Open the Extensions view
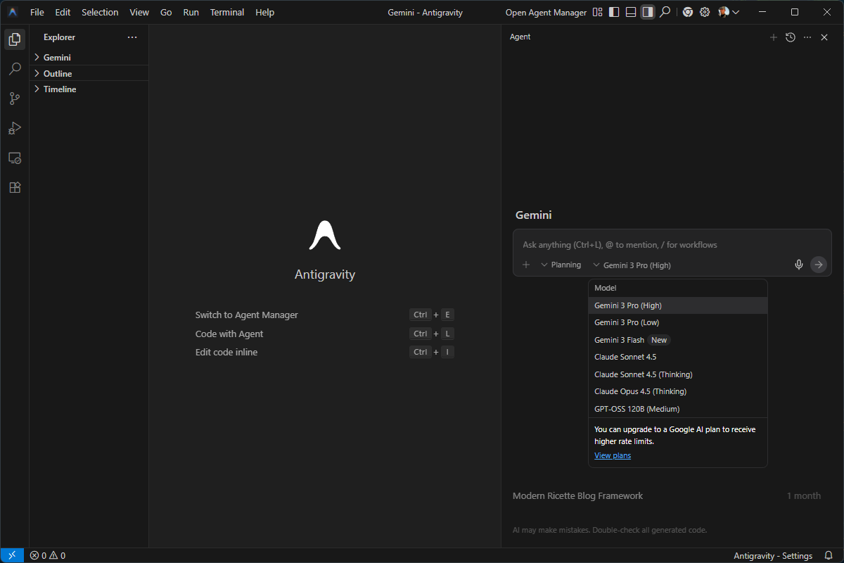This screenshot has width=844, height=563. click(14, 187)
